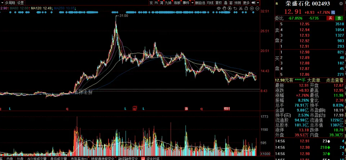The height and width of the screenshot is (160, 346).
Task: Open the rightmost toolbar dropdown arrow
Action: pyautogui.click(x=258, y=3)
